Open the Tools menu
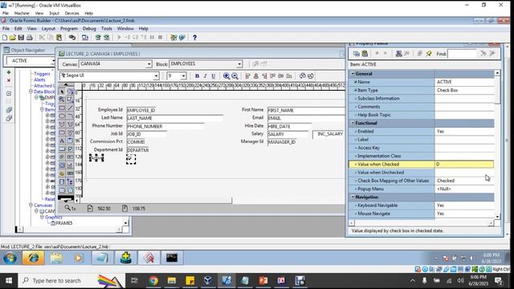Image resolution: width=514 pixels, height=289 pixels. tap(107, 29)
